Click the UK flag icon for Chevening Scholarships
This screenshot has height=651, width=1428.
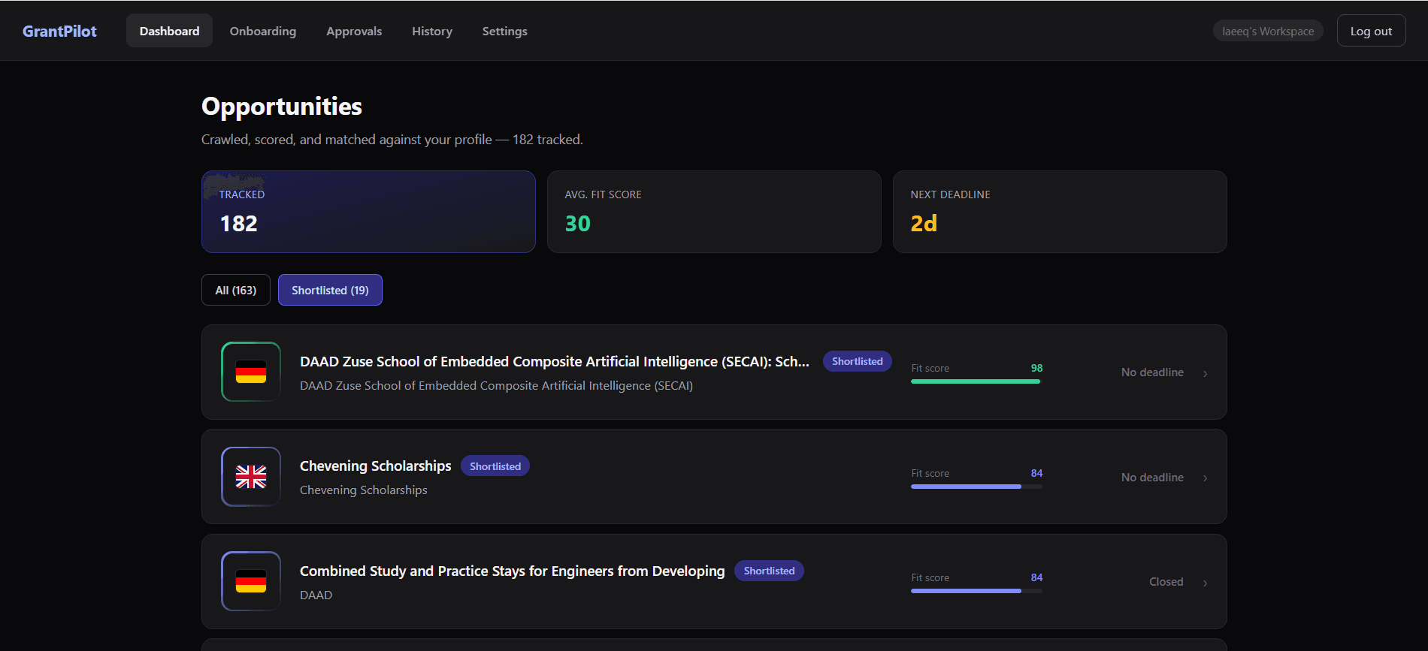[251, 477]
